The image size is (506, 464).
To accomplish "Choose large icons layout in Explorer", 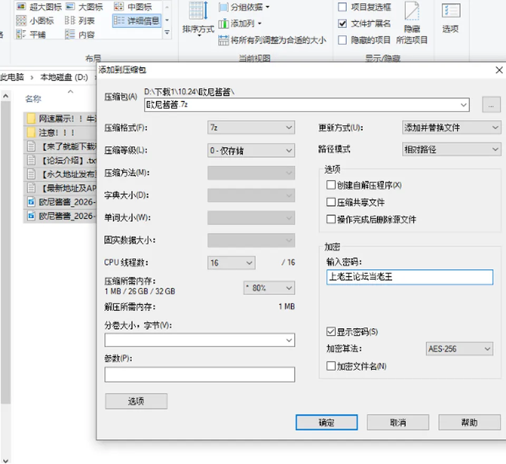I will click(84, 7).
